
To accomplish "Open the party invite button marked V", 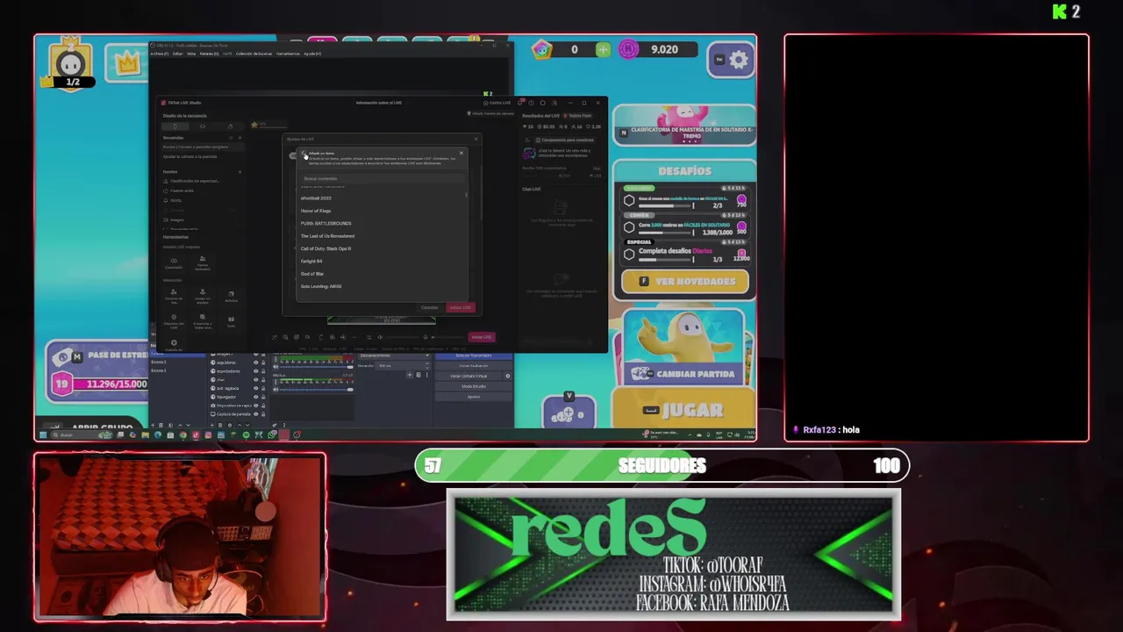I will 569,411.
